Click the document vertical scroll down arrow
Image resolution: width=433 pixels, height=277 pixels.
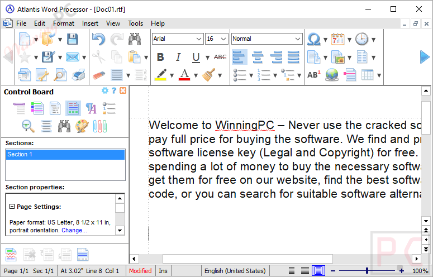(426, 221)
